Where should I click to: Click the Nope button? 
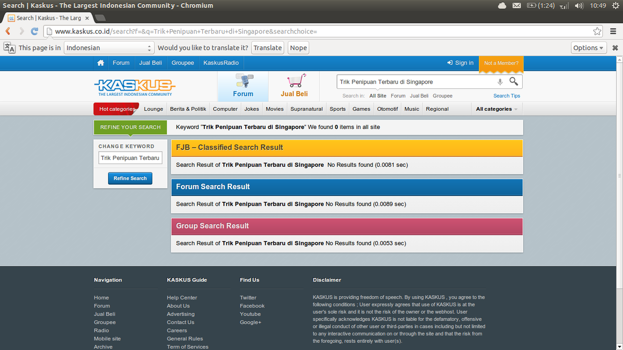pos(298,48)
